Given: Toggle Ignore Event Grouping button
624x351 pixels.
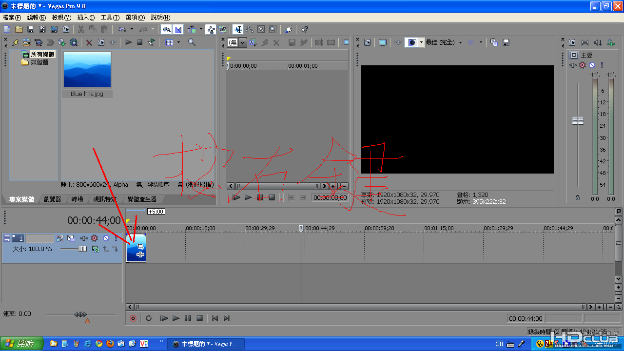Looking at the screenshot, I should coord(222,29).
